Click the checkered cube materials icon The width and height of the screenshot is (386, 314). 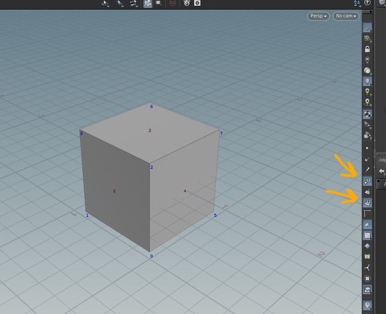click(x=367, y=114)
